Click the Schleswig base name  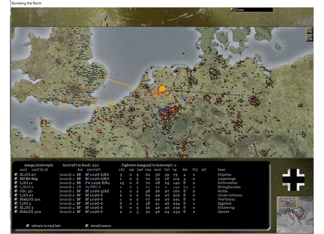click(226, 208)
